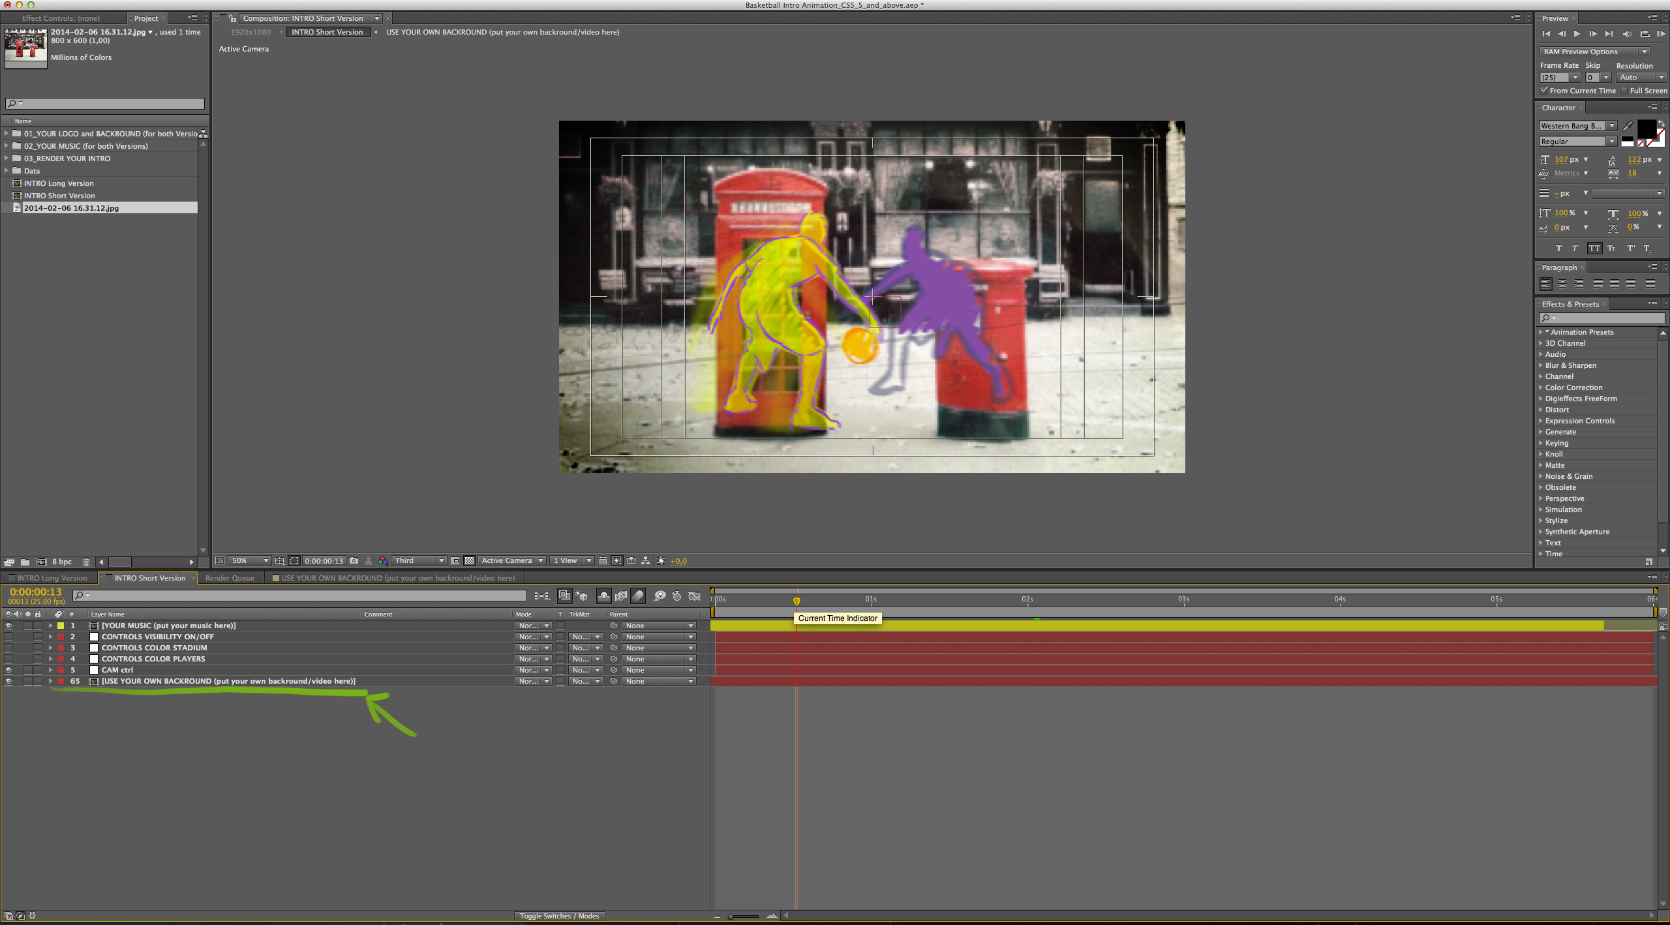Click the Play button in Preview panel
The image size is (1670, 925).
[1577, 34]
